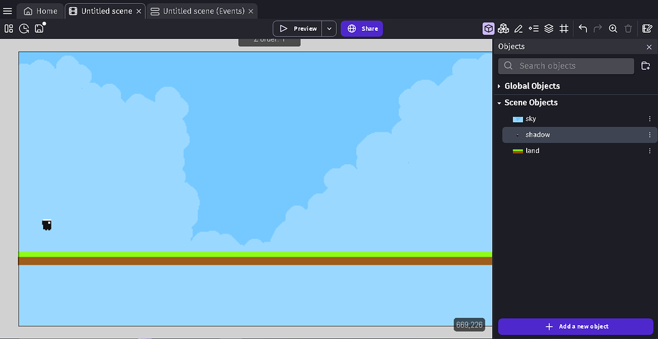Viewport: 658px width, 339px height.
Task: Add a new folder in Objects panel
Action: coord(646,65)
